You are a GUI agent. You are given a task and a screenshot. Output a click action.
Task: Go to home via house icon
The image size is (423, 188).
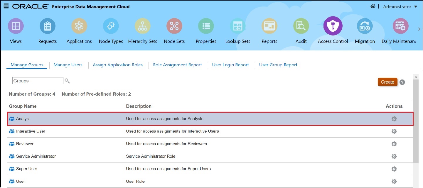pos(373,6)
